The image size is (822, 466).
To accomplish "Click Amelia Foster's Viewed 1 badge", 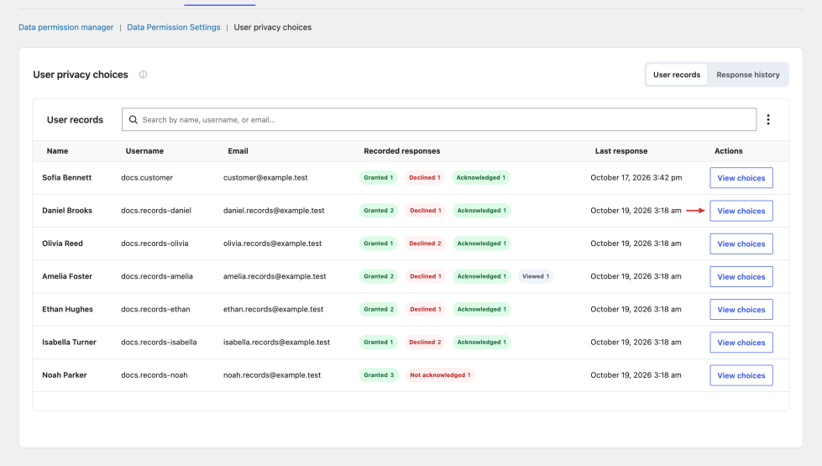I will pyautogui.click(x=535, y=276).
